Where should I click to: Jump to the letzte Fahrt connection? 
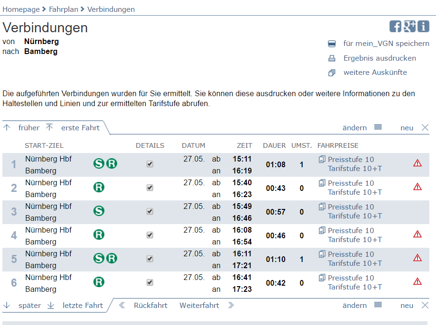click(x=82, y=306)
